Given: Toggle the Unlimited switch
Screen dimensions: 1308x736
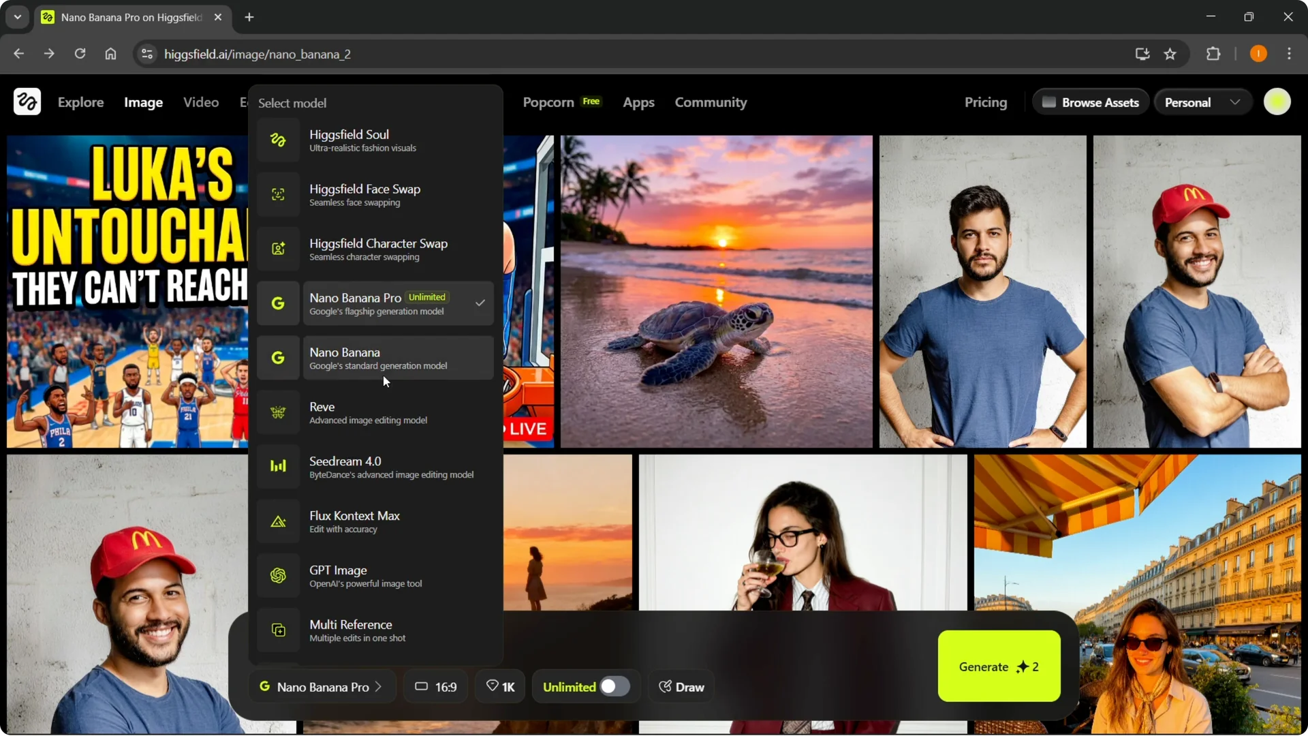Looking at the screenshot, I should [614, 687].
